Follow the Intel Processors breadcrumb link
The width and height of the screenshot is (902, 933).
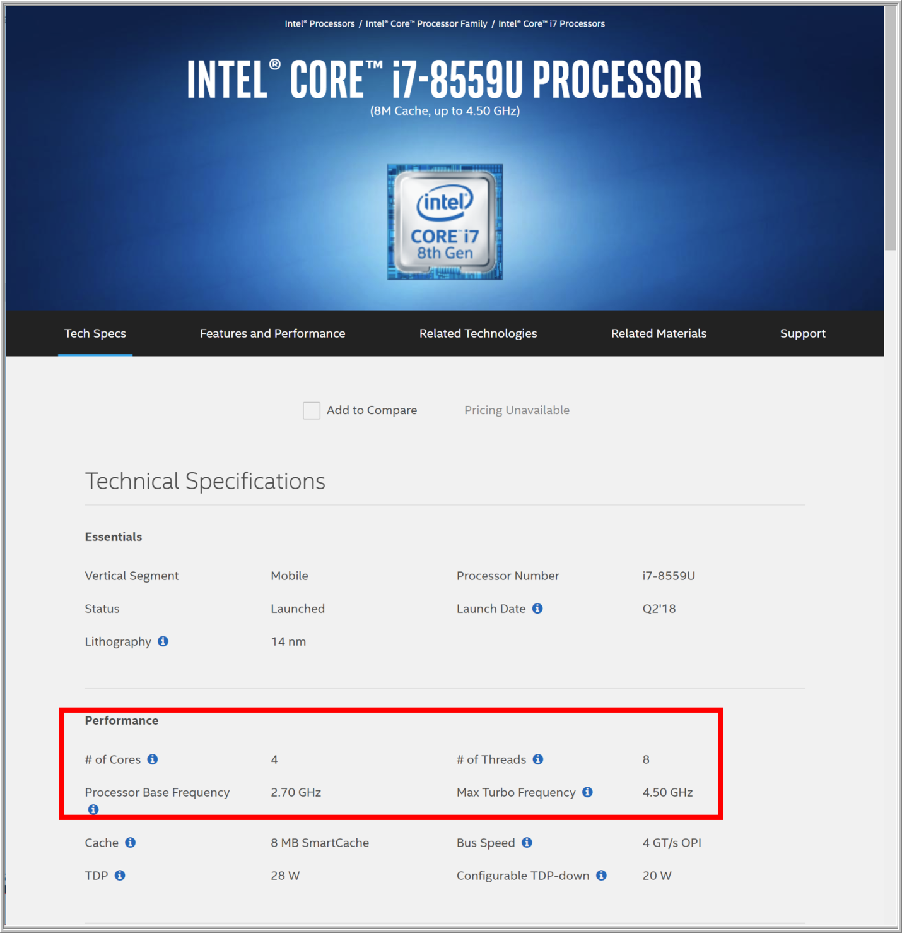tap(320, 23)
